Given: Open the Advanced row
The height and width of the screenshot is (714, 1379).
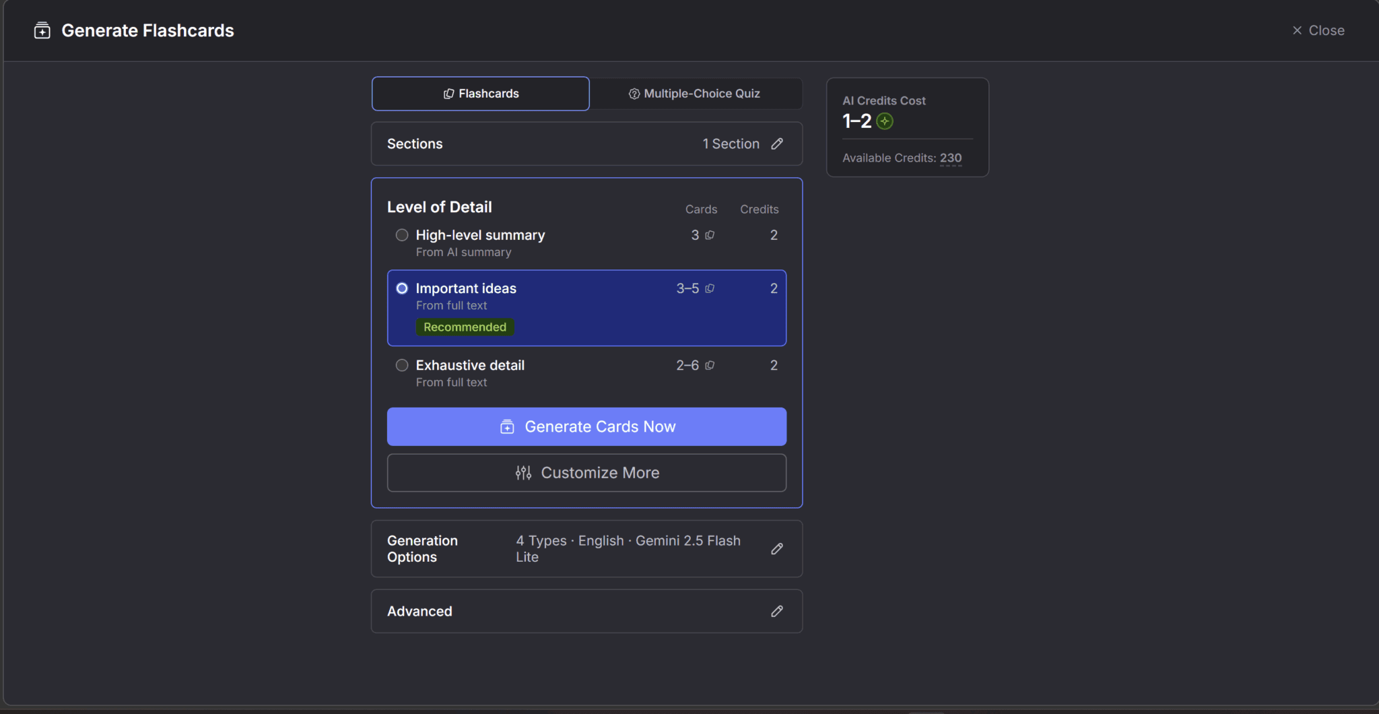Looking at the screenshot, I should tap(586, 611).
